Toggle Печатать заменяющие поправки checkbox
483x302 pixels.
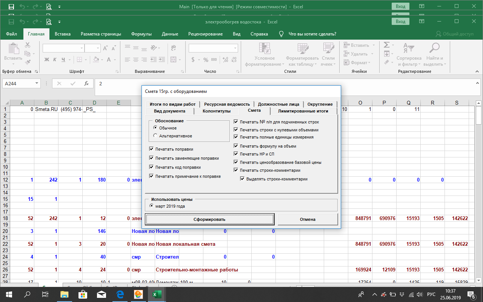tap(151, 158)
